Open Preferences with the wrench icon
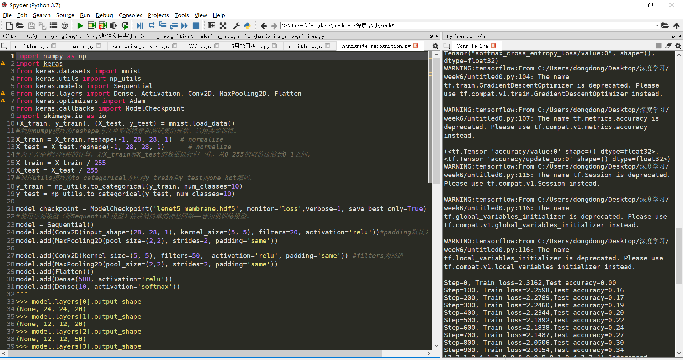This screenshot has height=360, width=683. (237, 26)
